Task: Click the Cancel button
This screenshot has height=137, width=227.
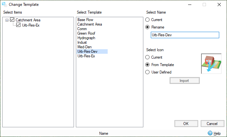Action: (212, 123)
